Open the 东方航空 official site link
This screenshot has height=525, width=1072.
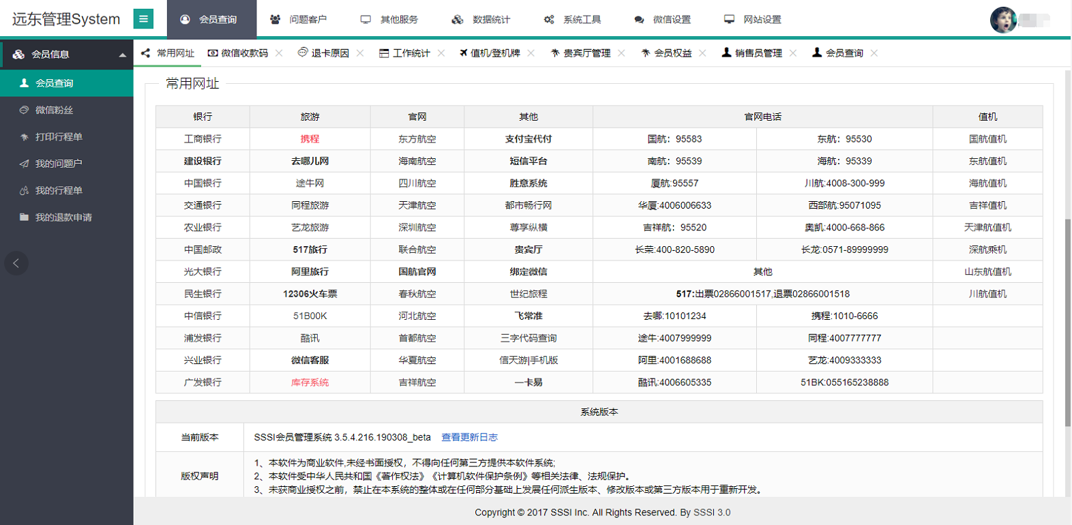[x=417, y=139]
